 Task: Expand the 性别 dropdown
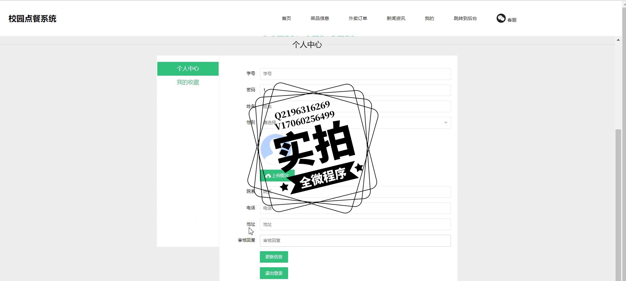(355, 123)
